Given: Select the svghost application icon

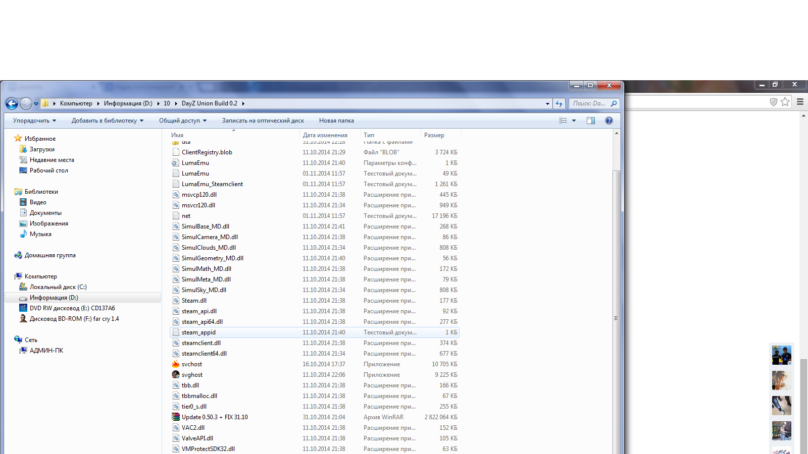Looking at the screenshot, I should click(x=176, y=375).
